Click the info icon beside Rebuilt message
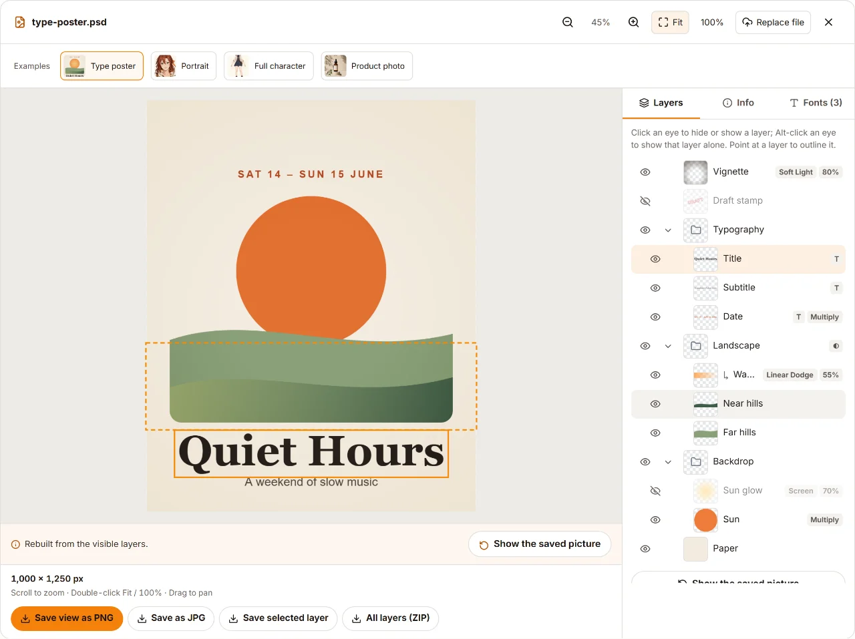This screenshot has width=855, height=639. point(16,545)
